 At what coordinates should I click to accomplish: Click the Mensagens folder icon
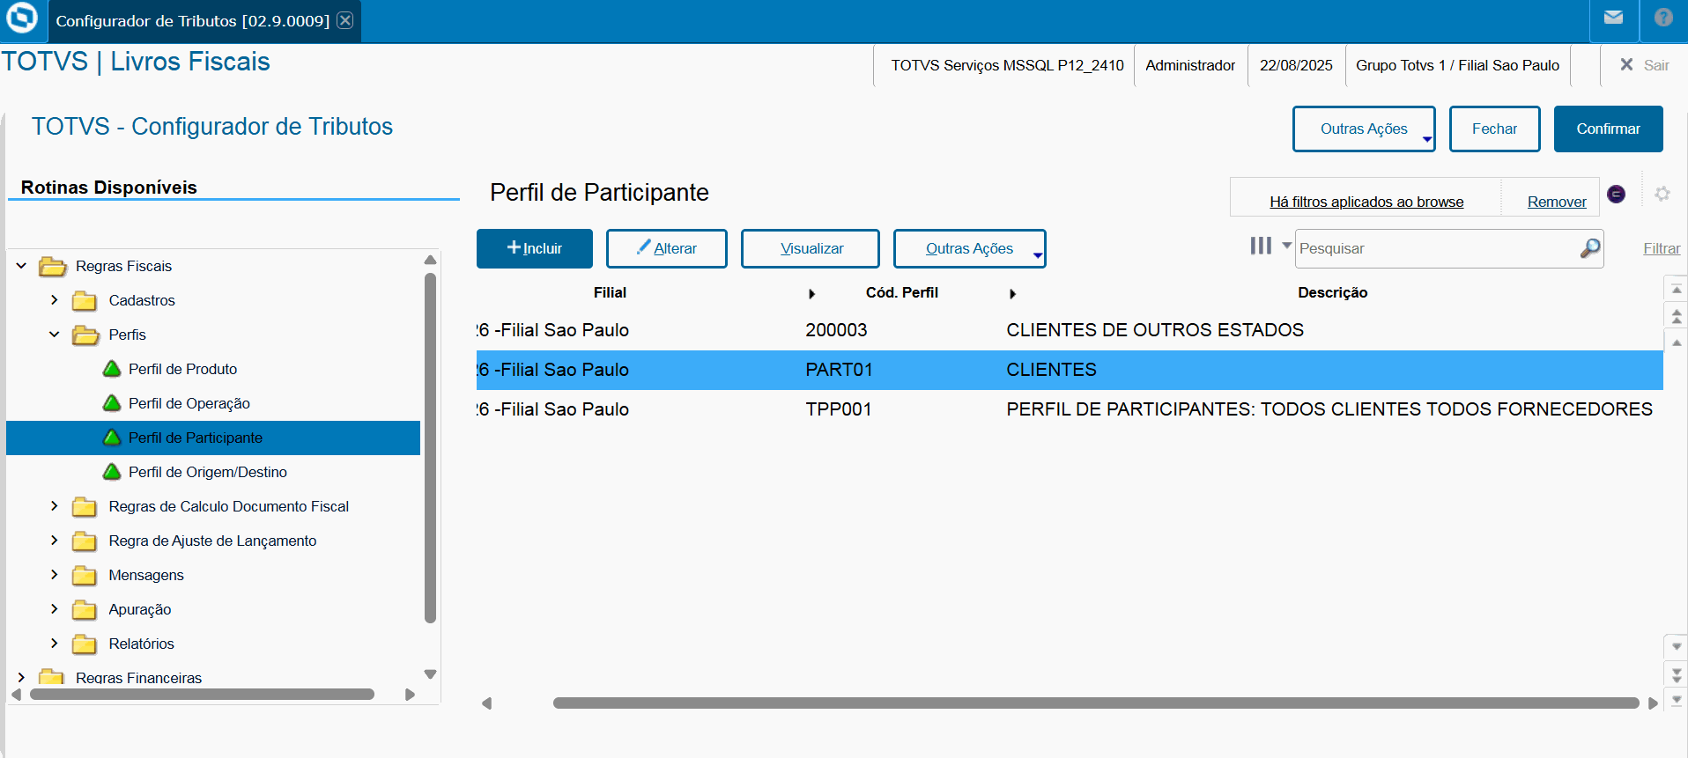point(85,576)
